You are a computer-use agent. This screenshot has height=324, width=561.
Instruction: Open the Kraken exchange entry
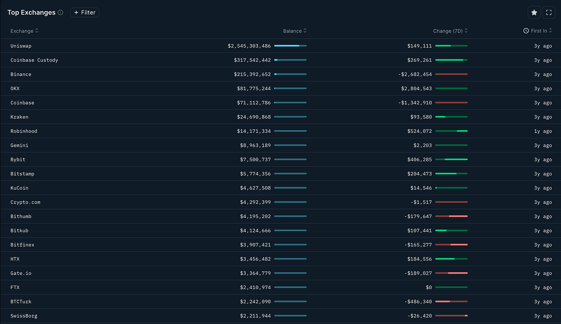19,117
